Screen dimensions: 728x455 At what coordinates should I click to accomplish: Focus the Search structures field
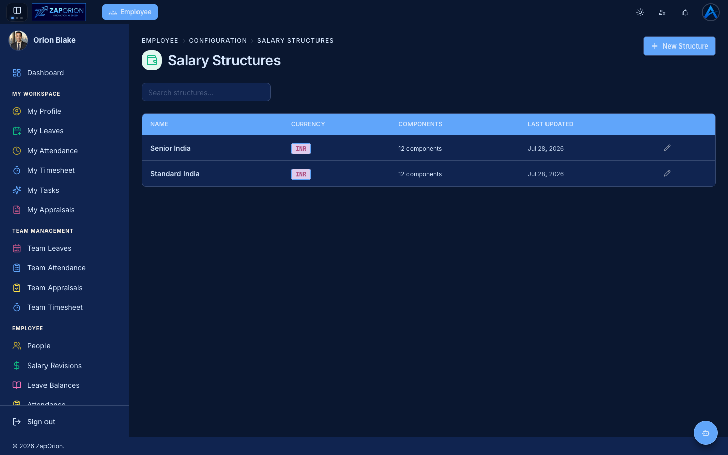pos(206,92)
